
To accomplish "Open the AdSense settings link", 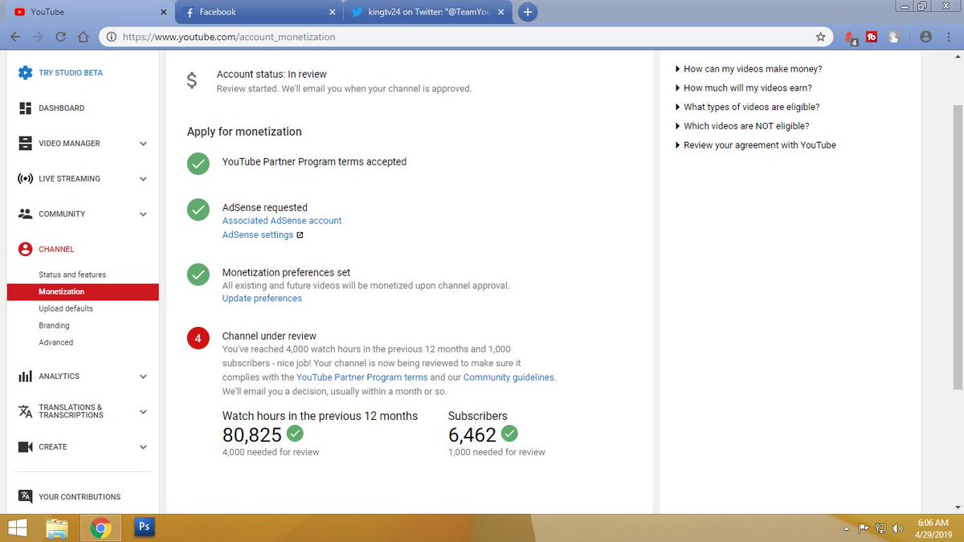I will [x=258, y=235].
